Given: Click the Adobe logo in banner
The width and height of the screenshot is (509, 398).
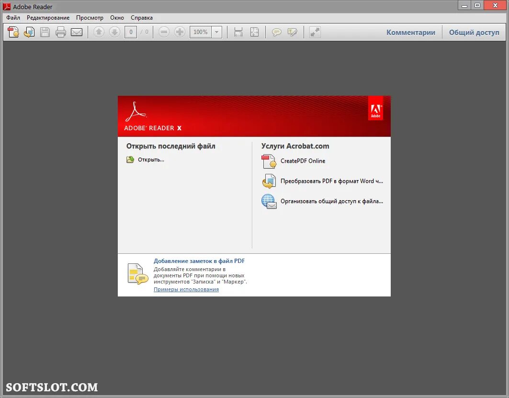Looking at the screenshot, I should click(375, 109).
